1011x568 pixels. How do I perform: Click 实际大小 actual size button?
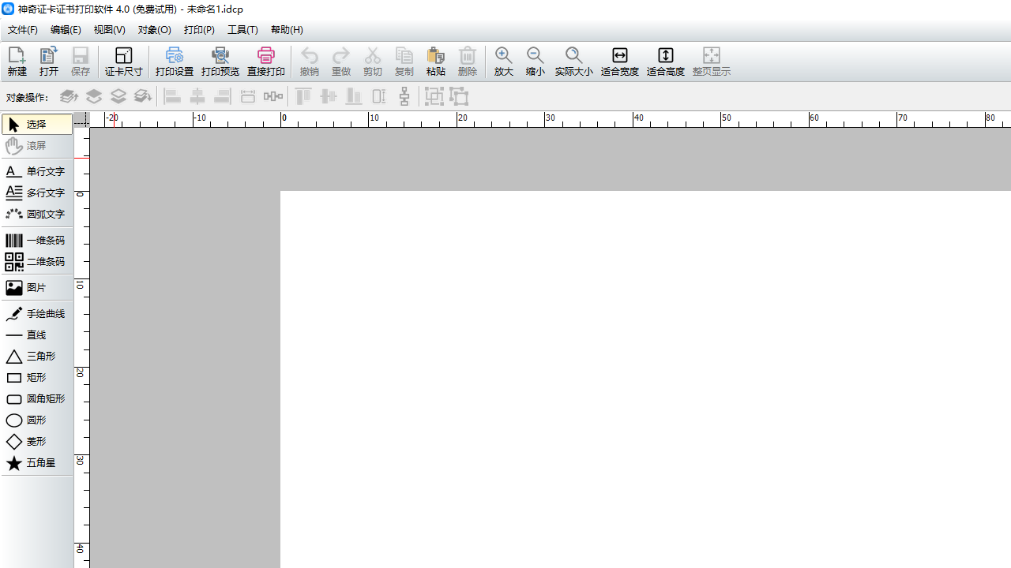point(574,62)
